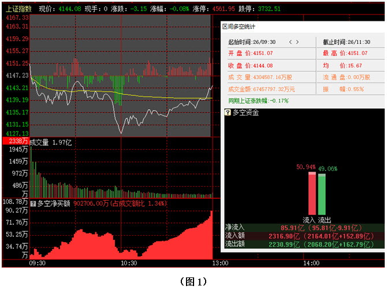This screenshot has width=387, height=293.
Task: Click the 10:30 time axis marker
Action: click(129, 263)
